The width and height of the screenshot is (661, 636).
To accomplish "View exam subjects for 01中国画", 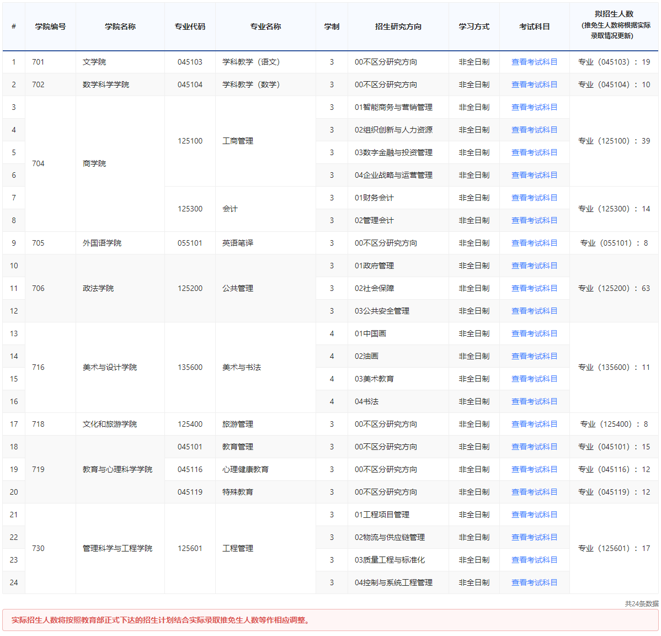I will pos(534,333).
